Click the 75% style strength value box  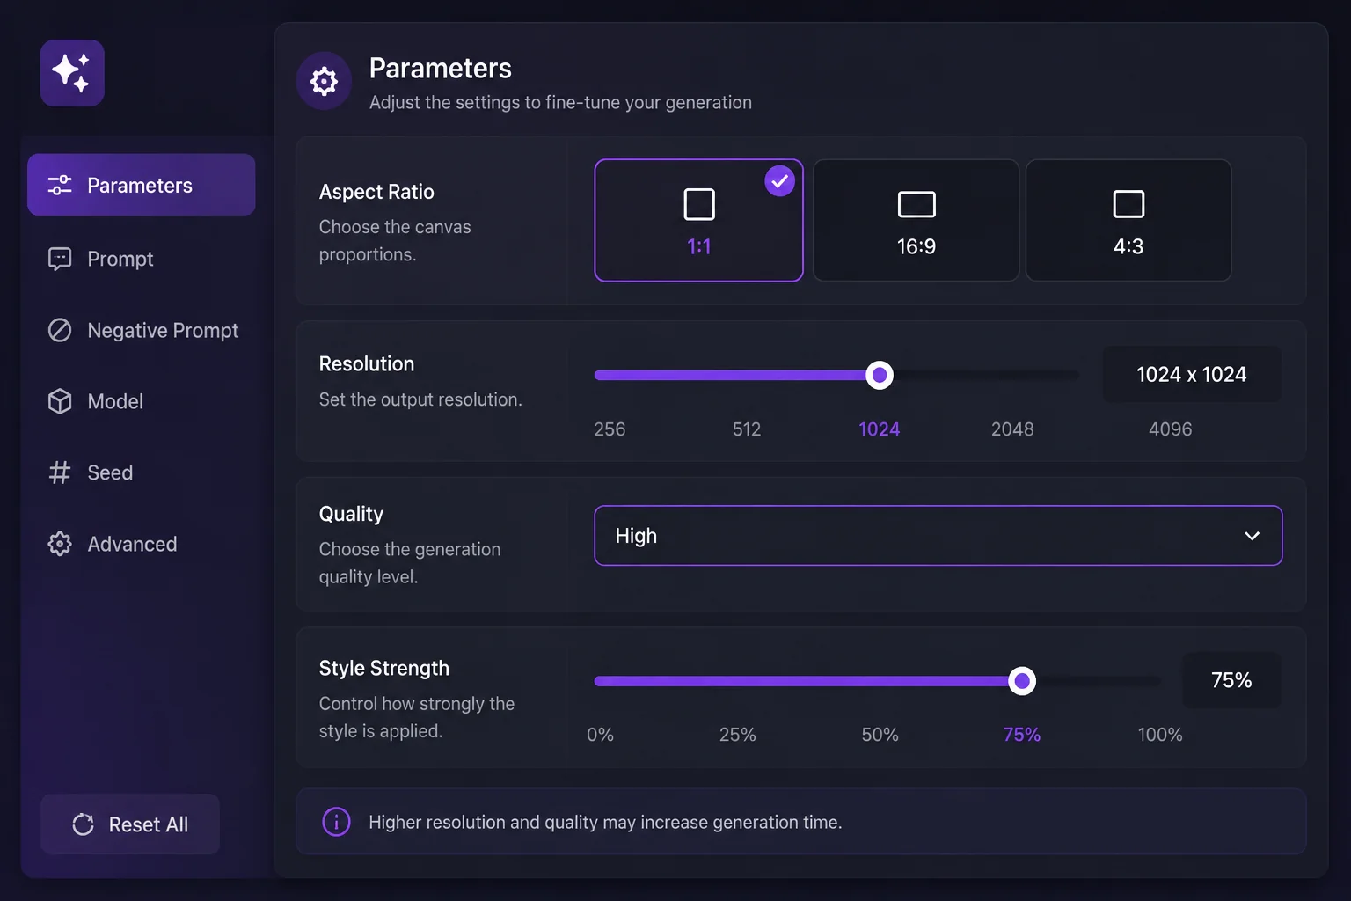tap(1231, 680)
